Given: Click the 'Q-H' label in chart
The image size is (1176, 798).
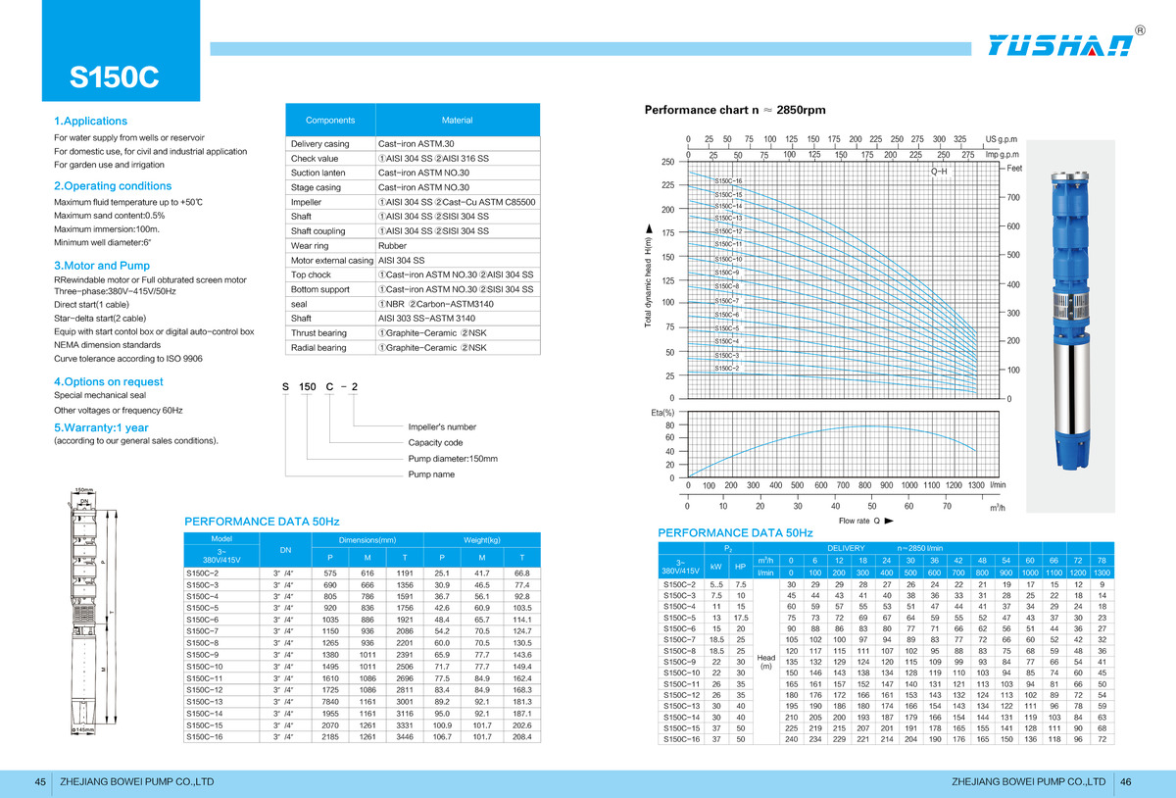Looking at the screenshot, I should [940, 171].
